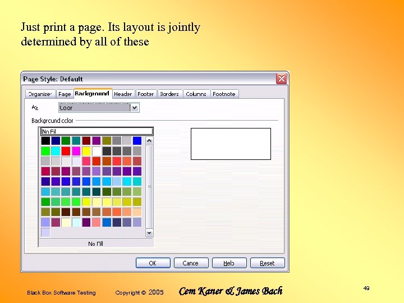Open the Footer tab
Image resolution: width=404 pixels, height=303 pixels.
click(146, 94)
